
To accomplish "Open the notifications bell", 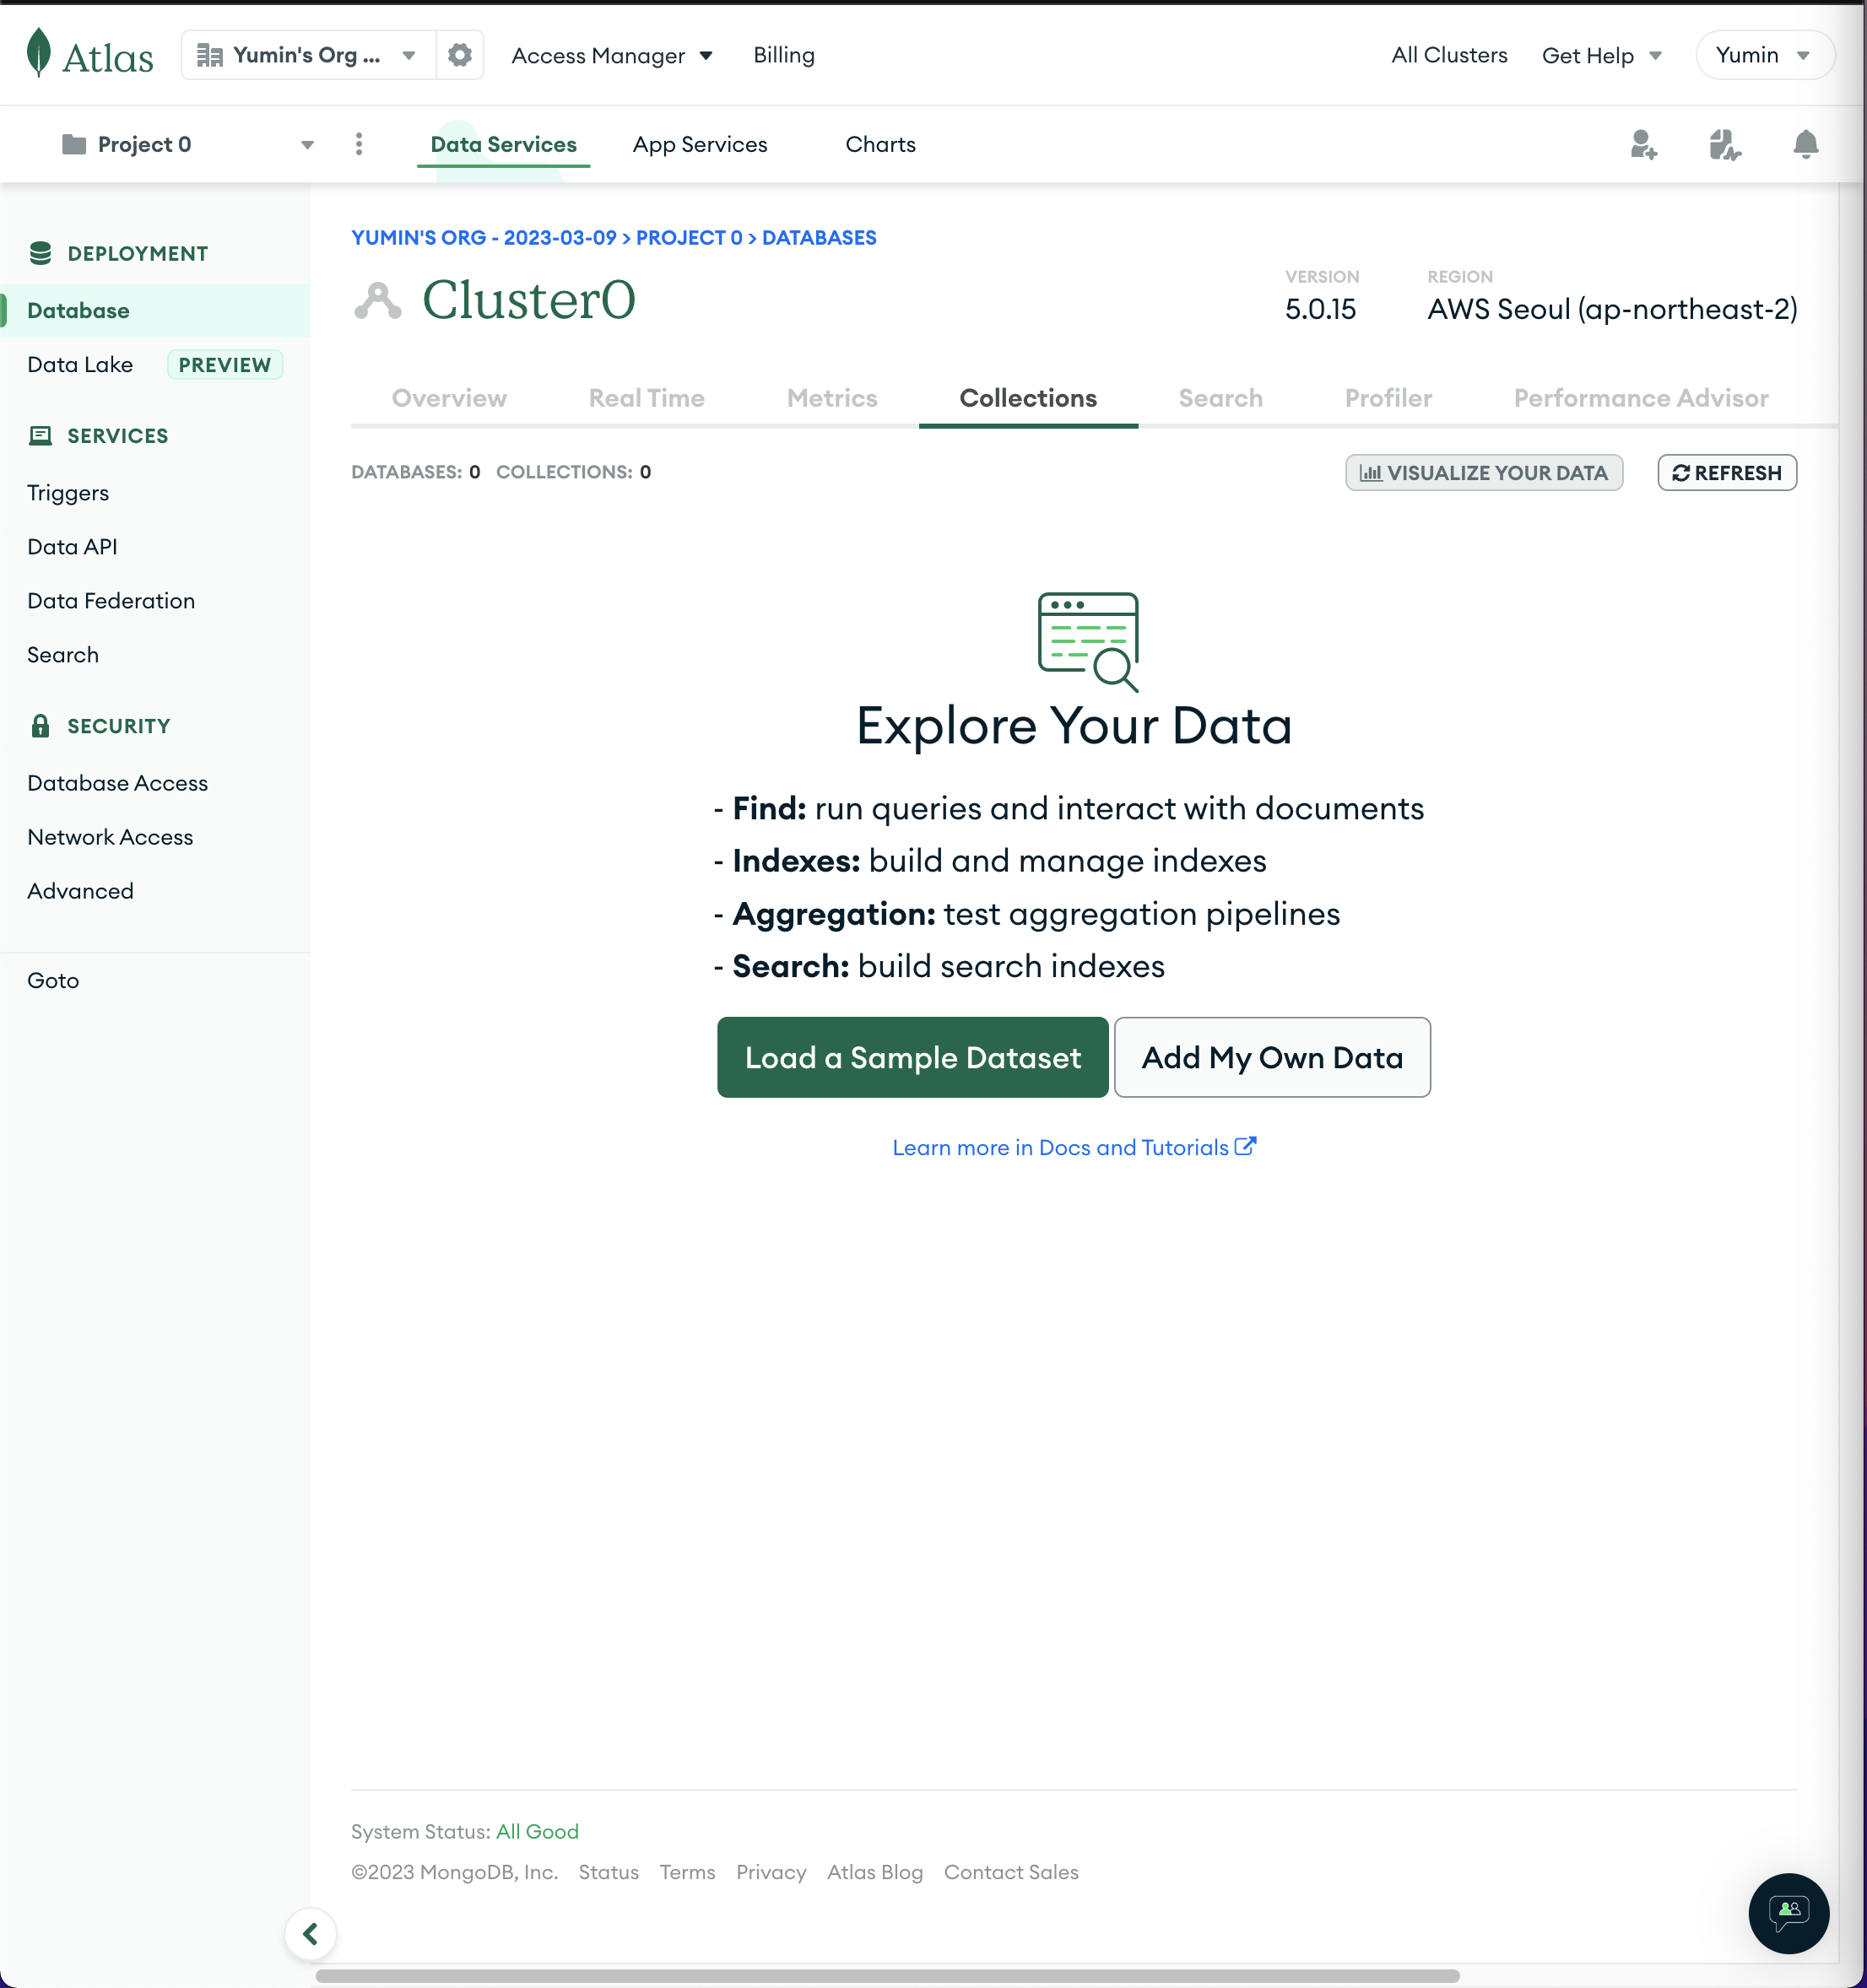I will coord(1805,145).
